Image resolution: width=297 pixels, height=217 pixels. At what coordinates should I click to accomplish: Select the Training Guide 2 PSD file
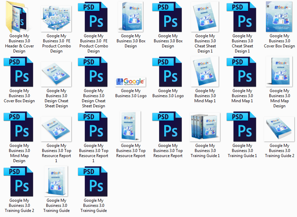[19, 181]
